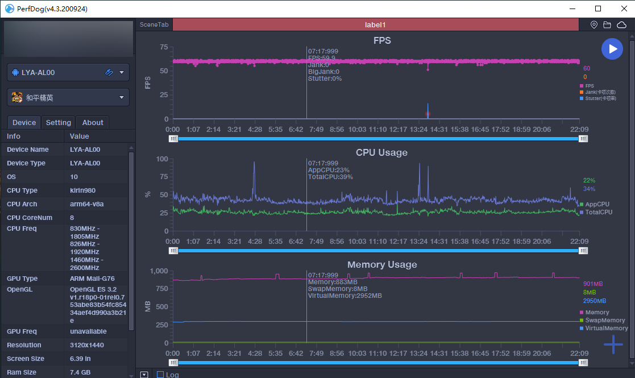
Task: Click the 和平精英 game app icon
Action: click(17, 98)
